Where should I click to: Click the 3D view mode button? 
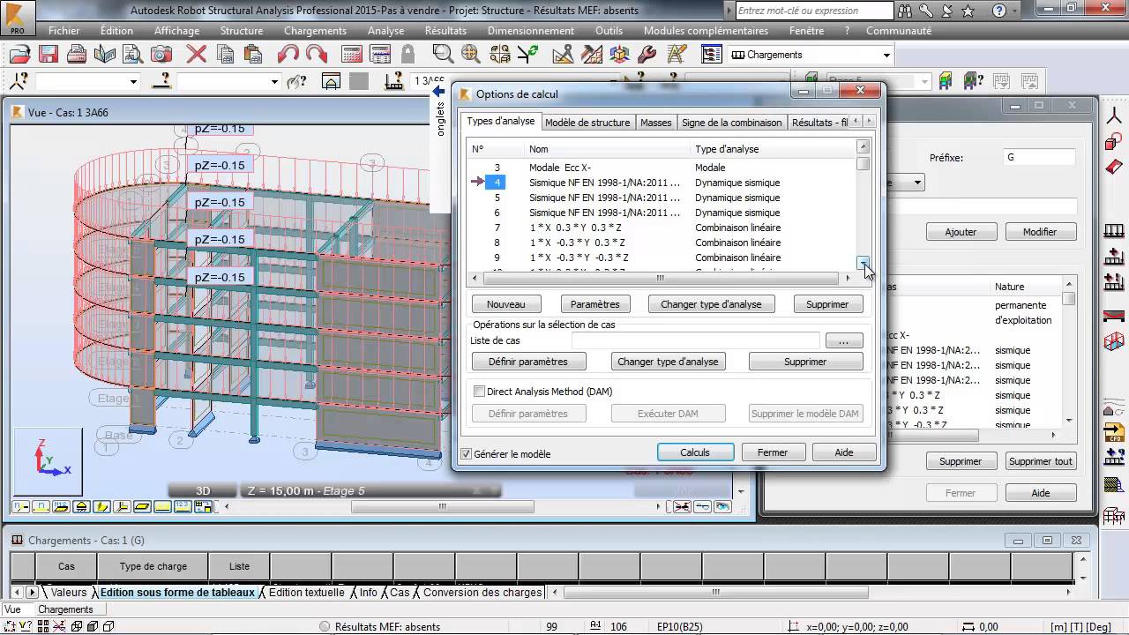click(203, 491)
